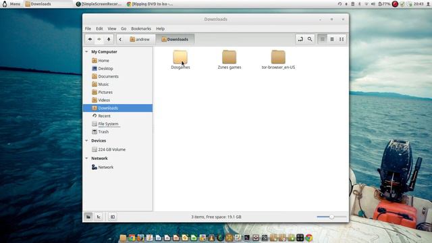The width and height of the screenshot is (432, 243).
Task: Open the volume control in the tray
Action: [x=373, y=4]
